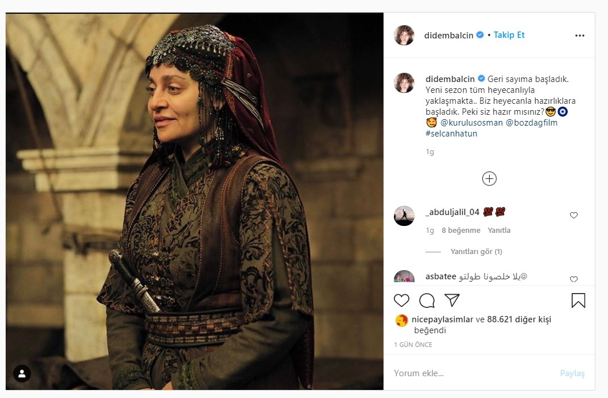The width and height of the screenshot is (608, 398).
Task: Reply to _abduljalil_04 via "Yanıtla"
Action: click(499, 231)
